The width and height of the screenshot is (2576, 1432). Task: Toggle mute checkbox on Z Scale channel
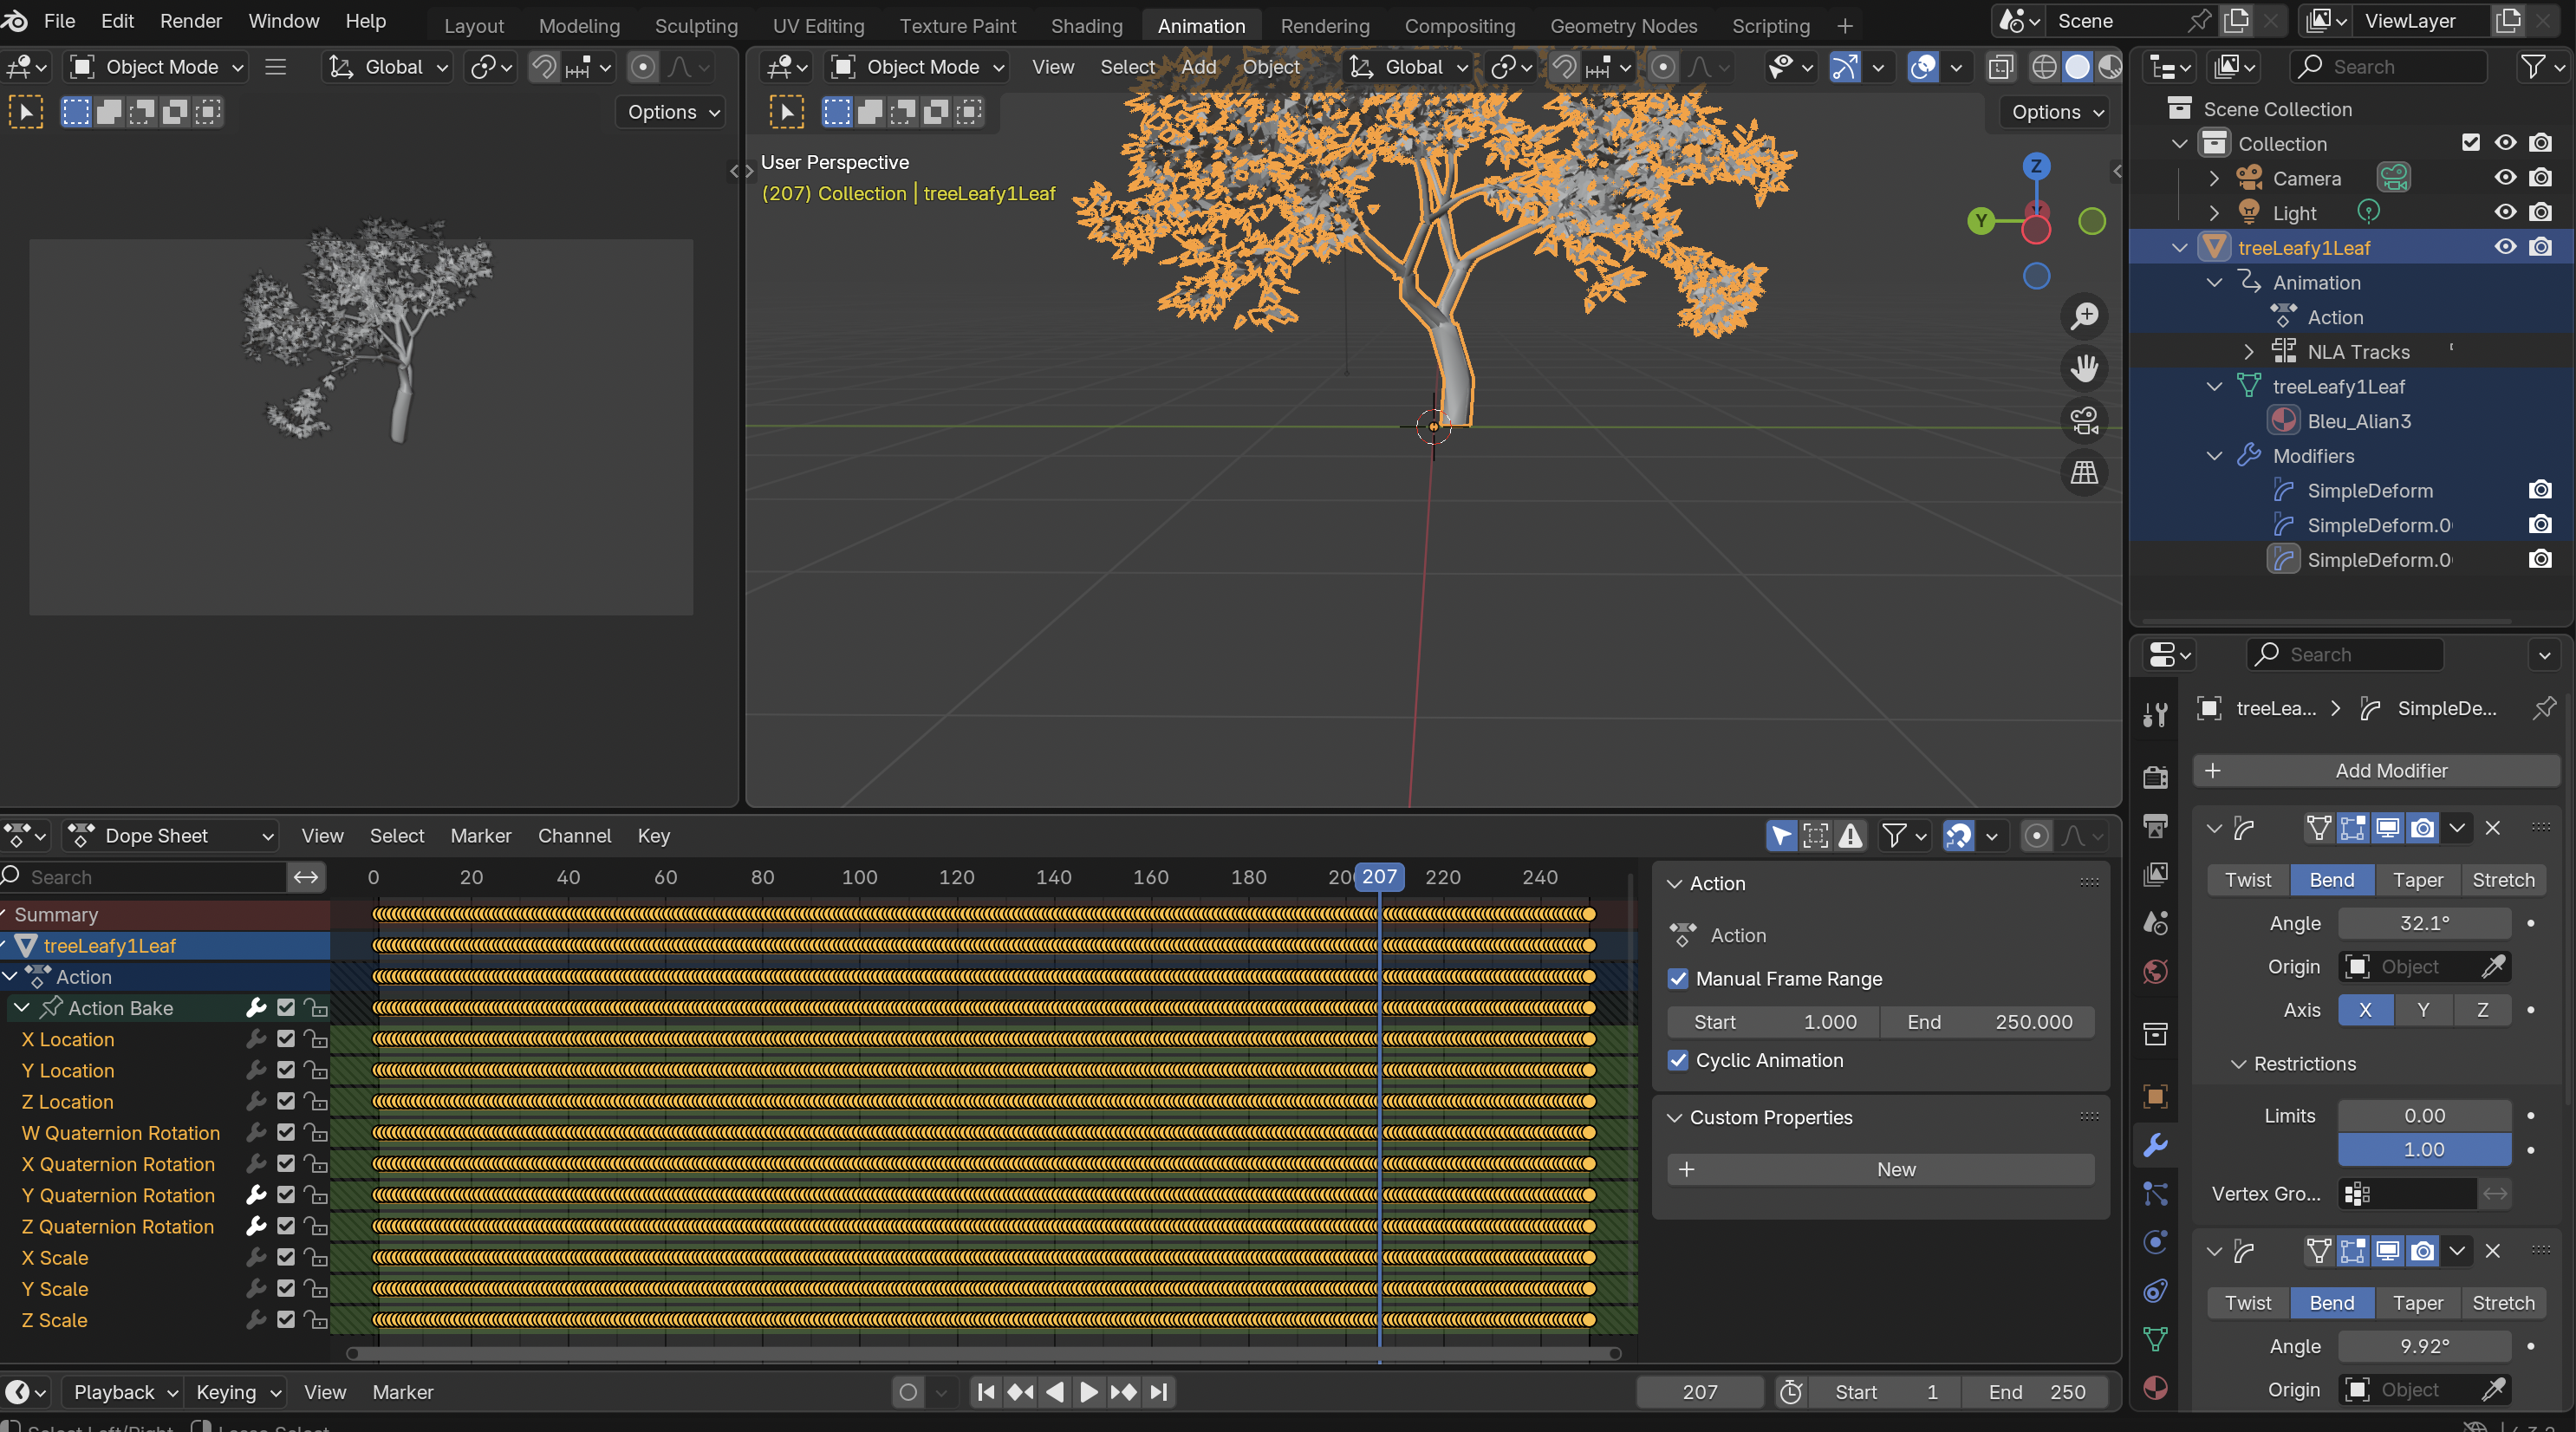point(286,1320)
